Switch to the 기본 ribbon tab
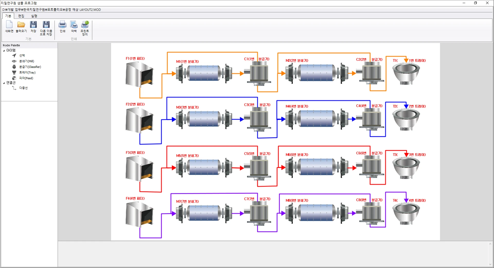494x268 pixels. [8, 16]
